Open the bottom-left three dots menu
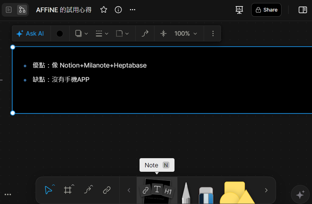This screenshot has height=204, width=312. (8, 194)
